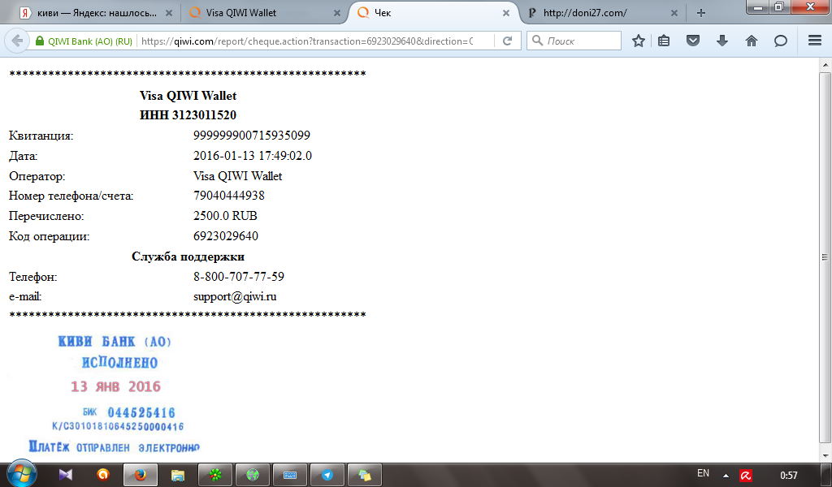This screenshot has height=487, width=832.
Task: Click the Код операции: label
Action: click(49, 236)
